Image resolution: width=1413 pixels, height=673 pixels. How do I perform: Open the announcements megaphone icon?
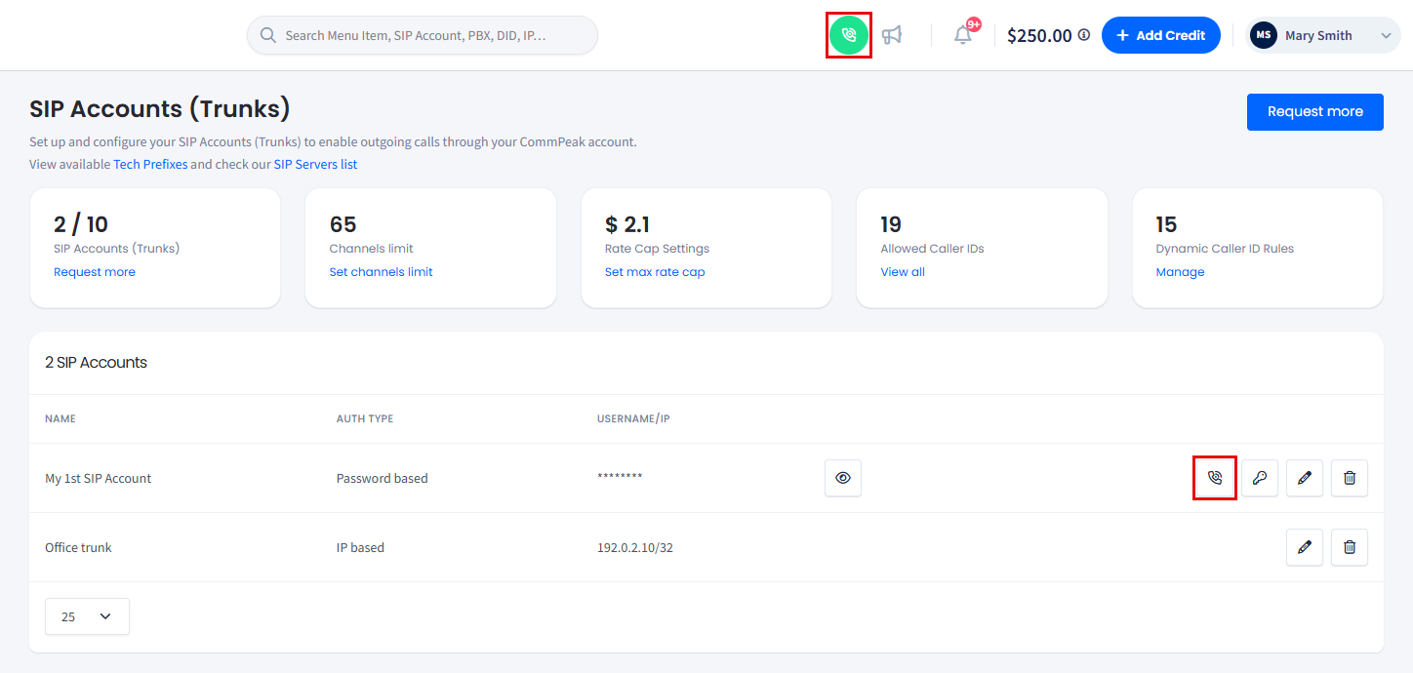click(892, 35)
